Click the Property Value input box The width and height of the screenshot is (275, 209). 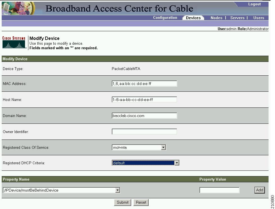(x=219, y=190)
